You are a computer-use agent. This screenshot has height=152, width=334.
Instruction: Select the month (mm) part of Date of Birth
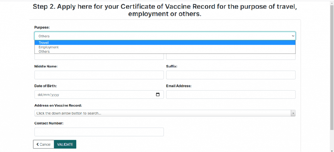click(46, 95)
